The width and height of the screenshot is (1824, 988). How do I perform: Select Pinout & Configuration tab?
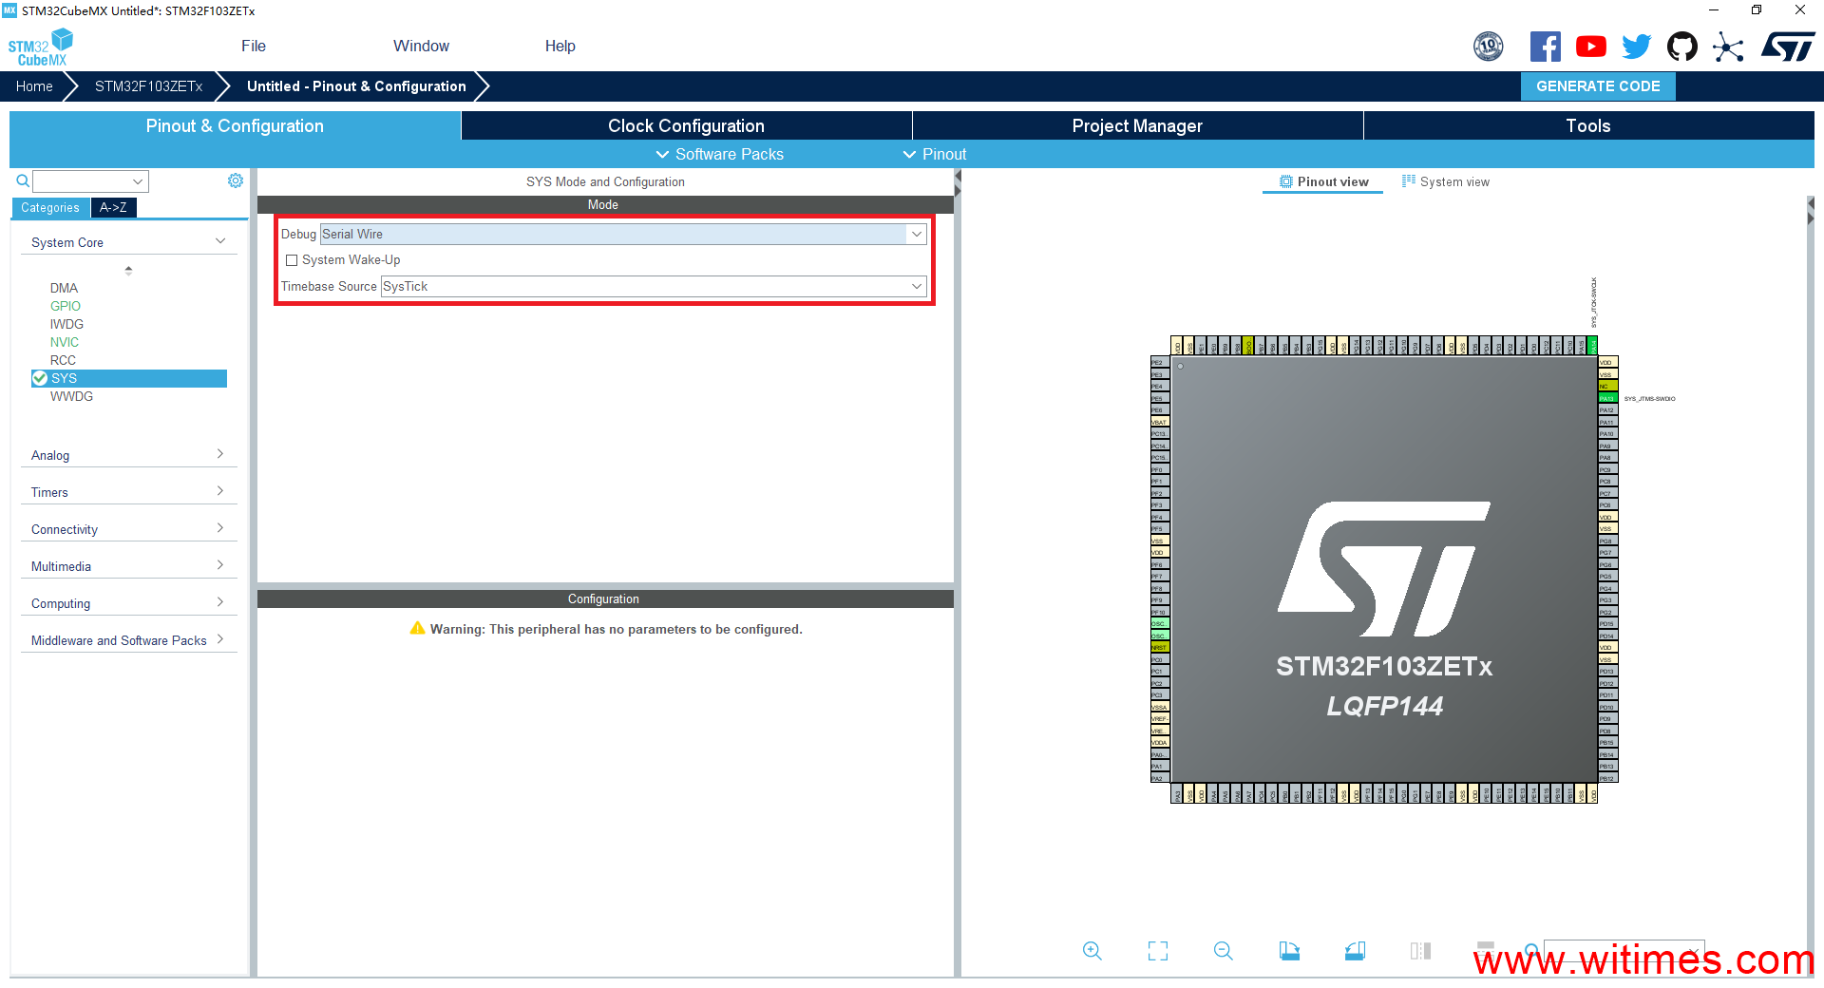235,125
